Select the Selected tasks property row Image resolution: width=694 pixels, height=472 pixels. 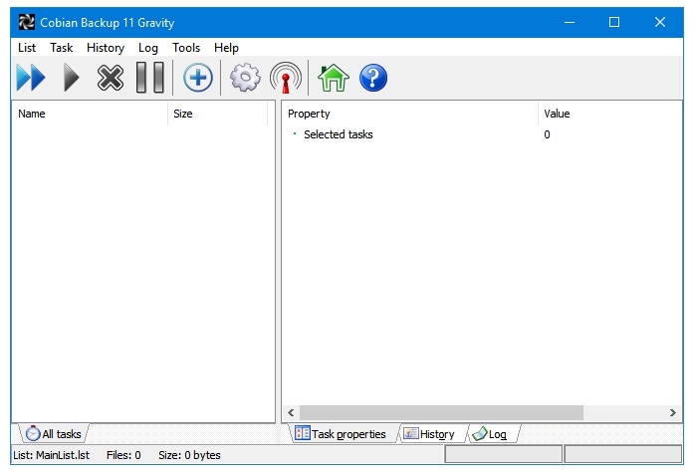(482, 134)
